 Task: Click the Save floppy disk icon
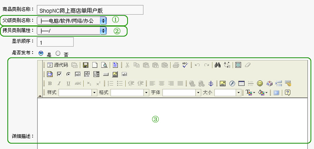pyautogui.click(x=86, y=65)
